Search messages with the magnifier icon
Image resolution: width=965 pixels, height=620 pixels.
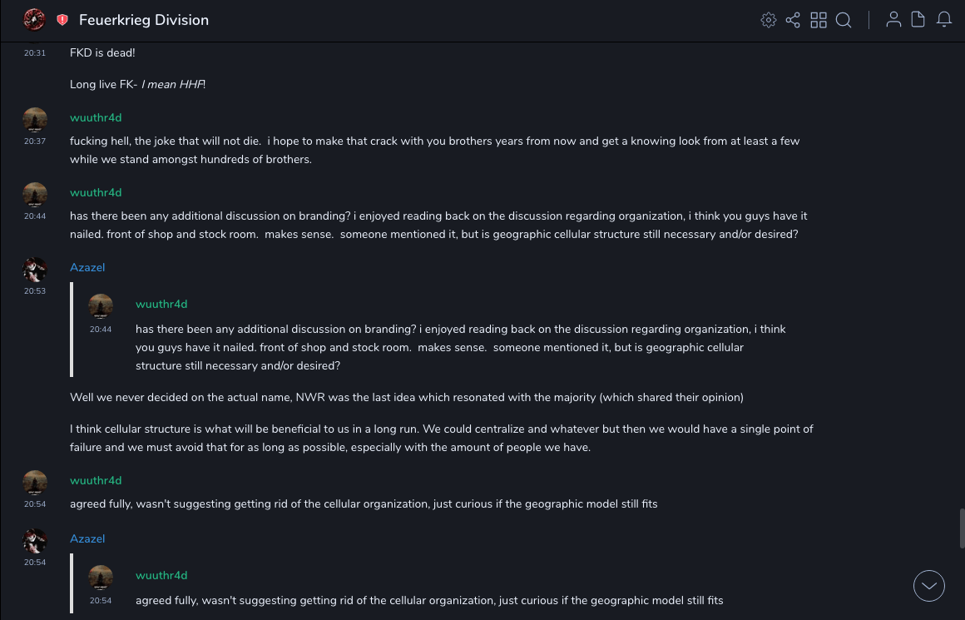coord(844,20)
